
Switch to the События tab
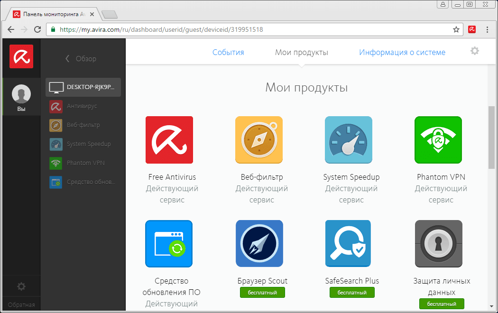point(228,53)
